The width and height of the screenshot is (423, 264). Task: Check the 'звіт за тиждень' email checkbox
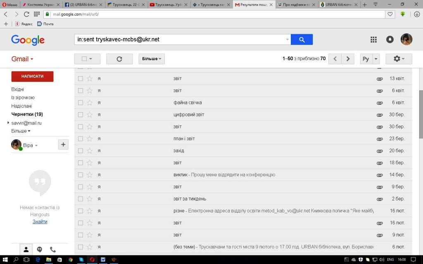click(81, 199)
